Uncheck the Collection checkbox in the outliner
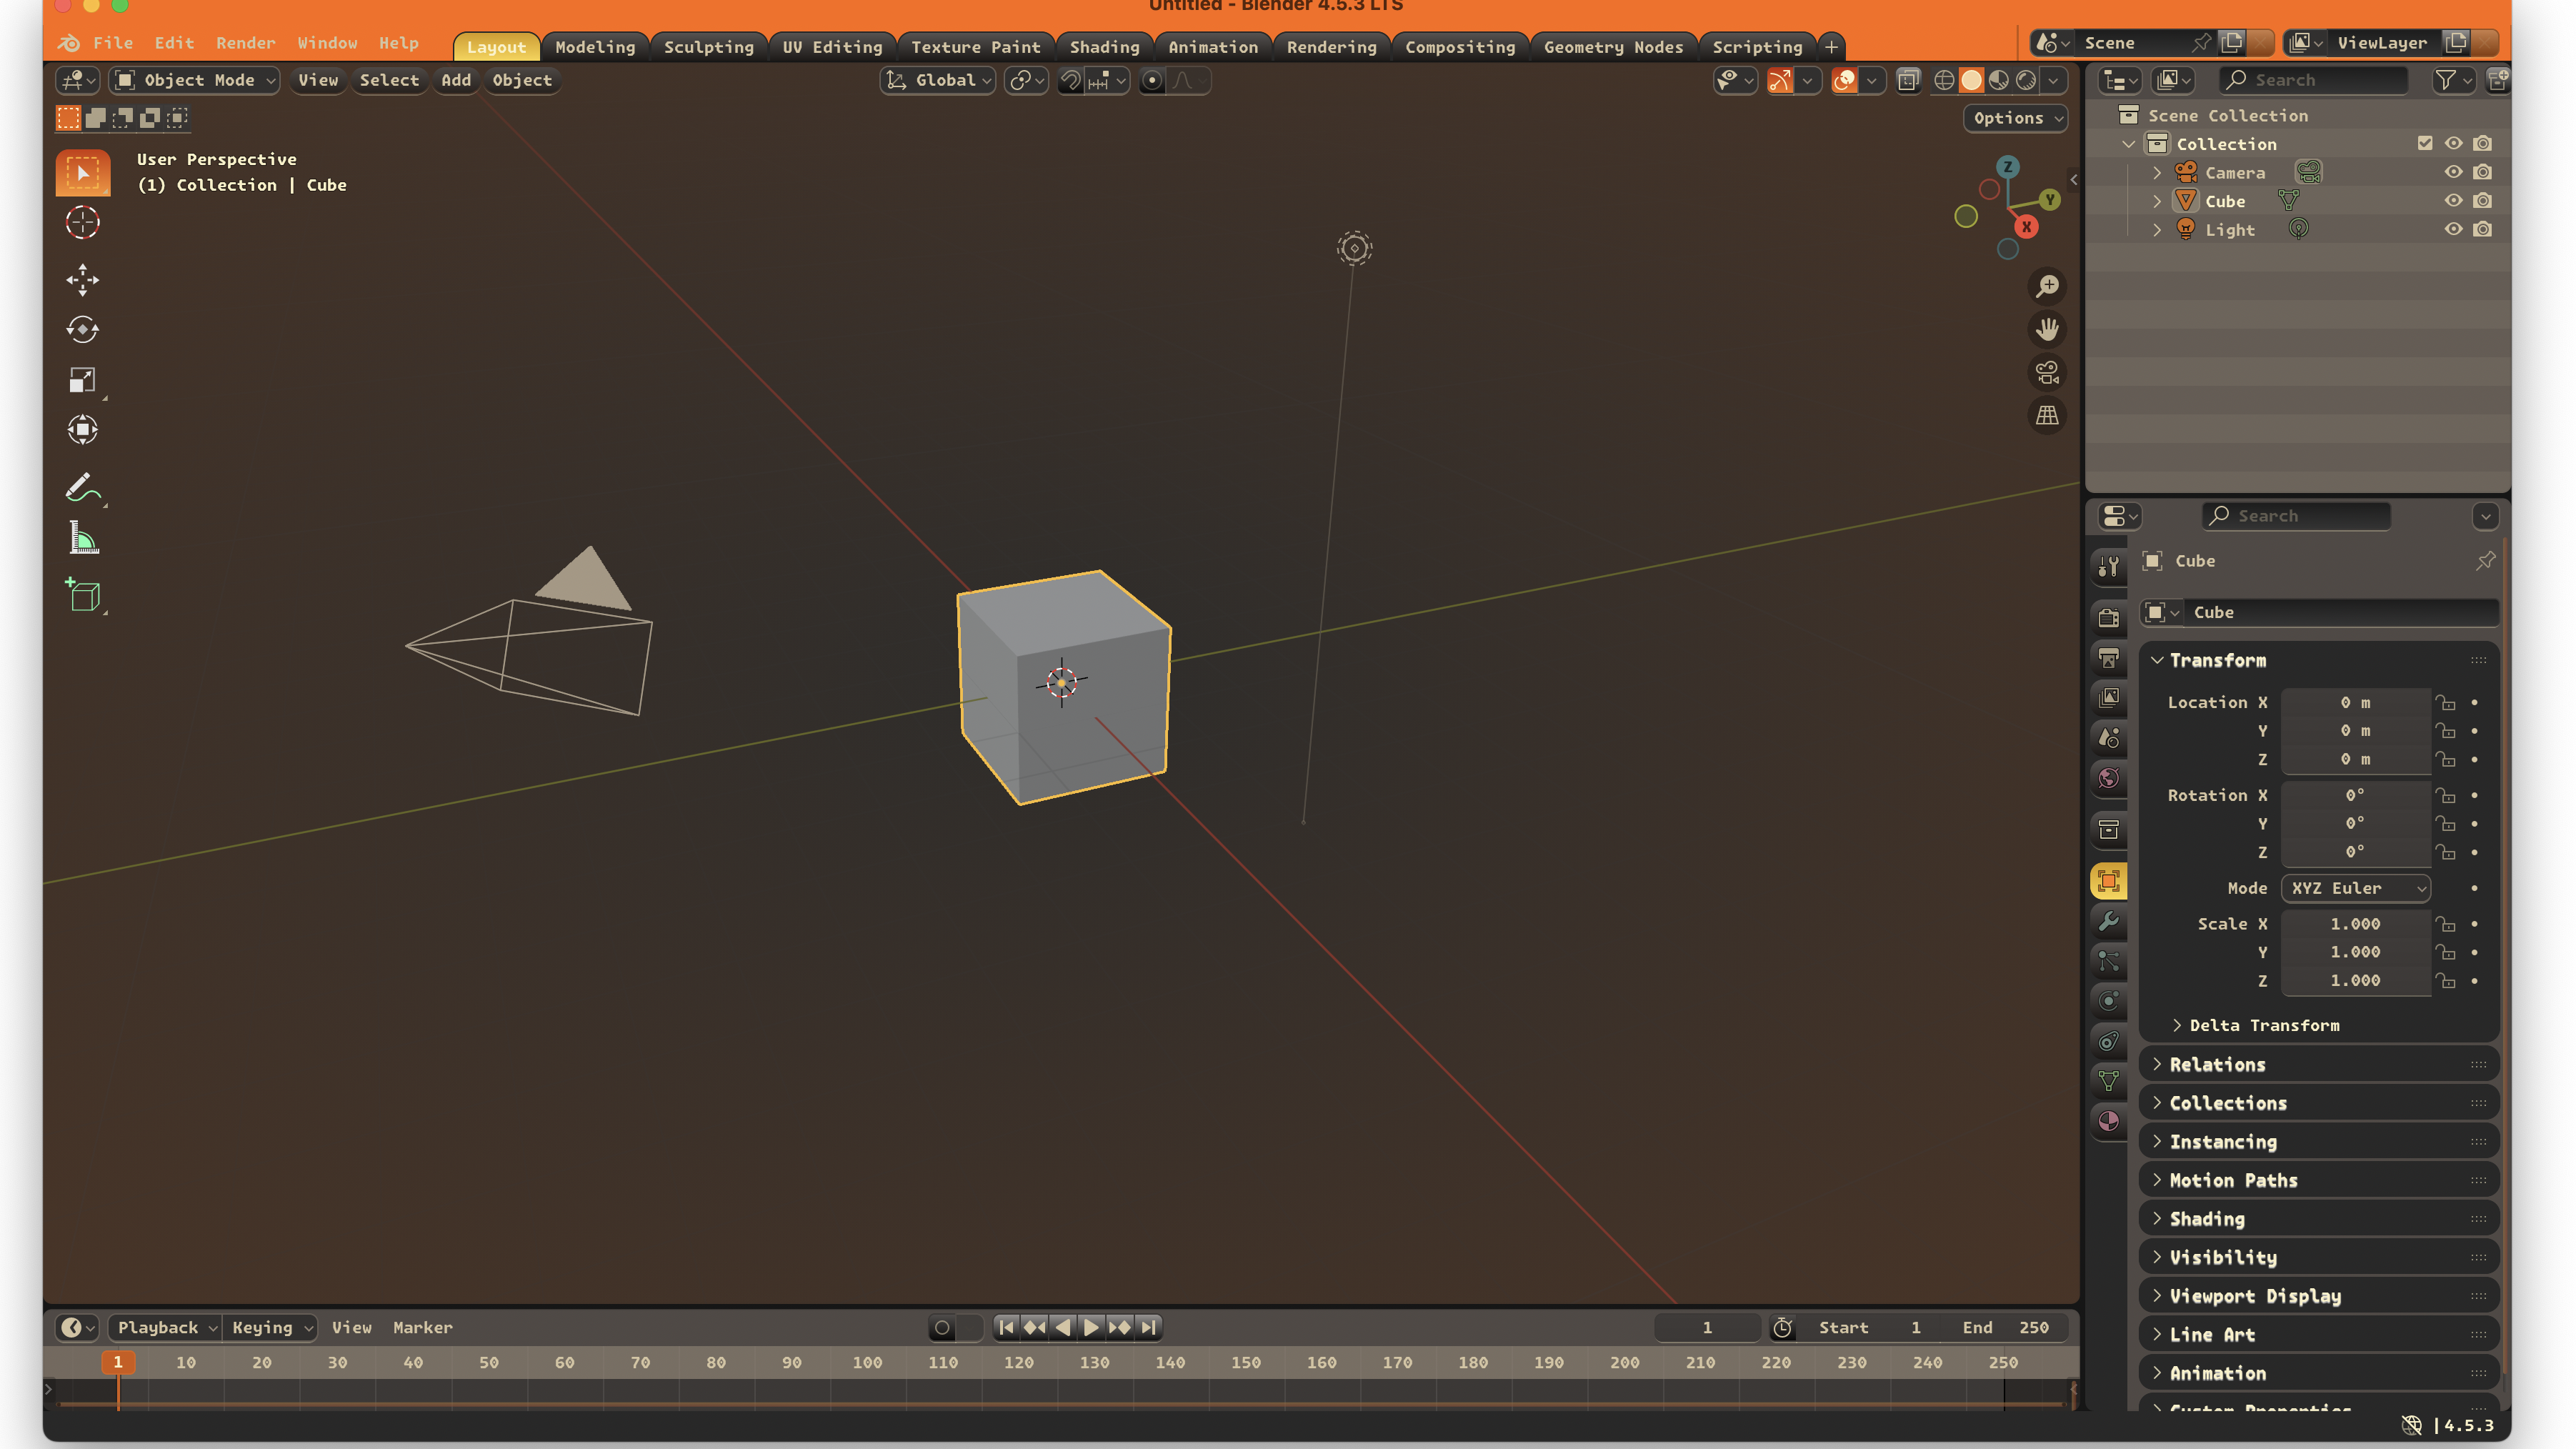The height and width of the screenshot is (1449, 2576). 2424,143
